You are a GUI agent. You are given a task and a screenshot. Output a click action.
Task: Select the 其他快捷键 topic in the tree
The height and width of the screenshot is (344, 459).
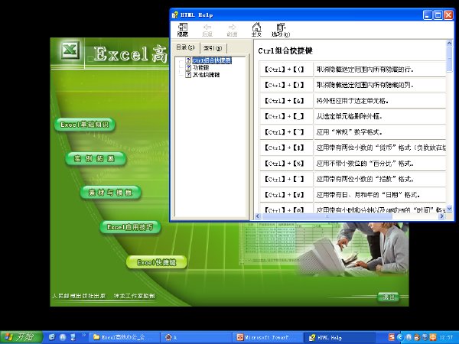coord(206,75)
